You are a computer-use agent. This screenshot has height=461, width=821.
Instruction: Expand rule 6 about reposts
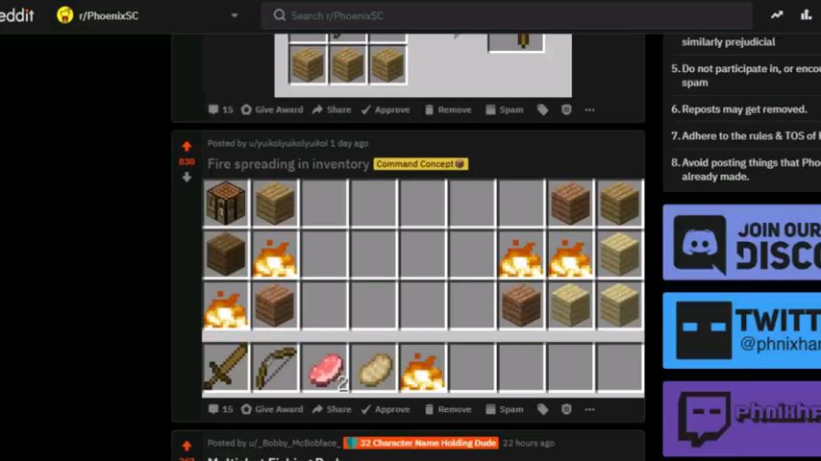(738, 109)
